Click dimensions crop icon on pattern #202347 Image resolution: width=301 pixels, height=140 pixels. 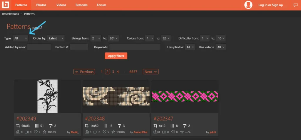(155, 126)
